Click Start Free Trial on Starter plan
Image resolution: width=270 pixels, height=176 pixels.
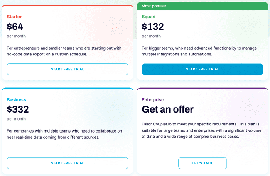pos(67,69)
